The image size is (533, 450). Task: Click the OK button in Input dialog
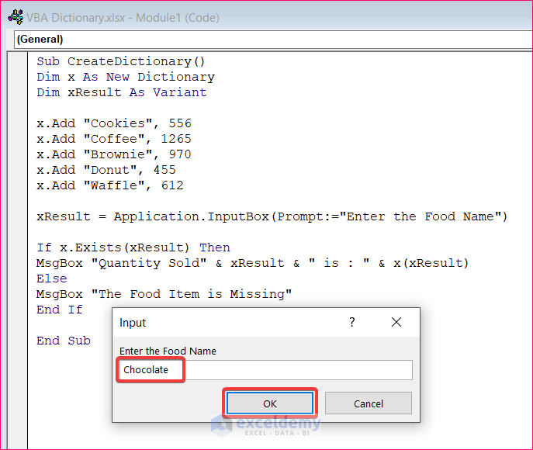[x=270, y=403]
